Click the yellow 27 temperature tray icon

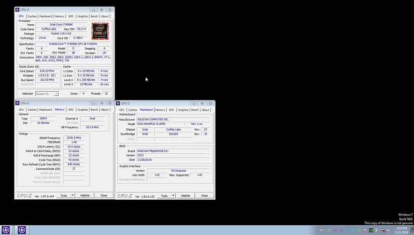point(329,230)
